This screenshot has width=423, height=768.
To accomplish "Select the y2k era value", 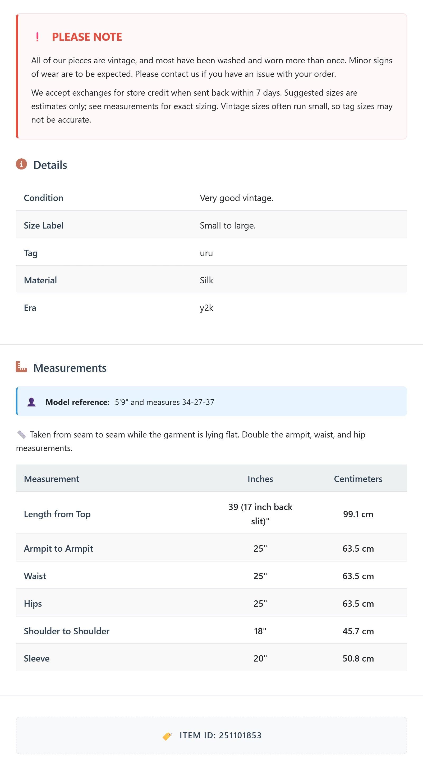I will [206, 308].
